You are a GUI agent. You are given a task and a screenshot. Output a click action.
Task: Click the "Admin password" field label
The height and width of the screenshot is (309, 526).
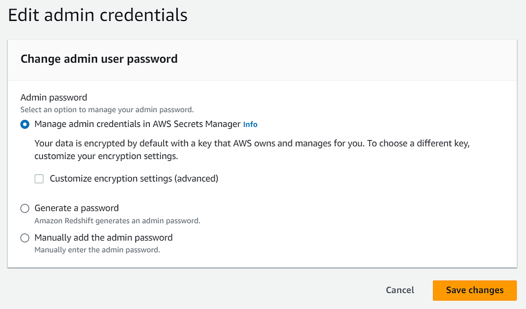[54, 97]
